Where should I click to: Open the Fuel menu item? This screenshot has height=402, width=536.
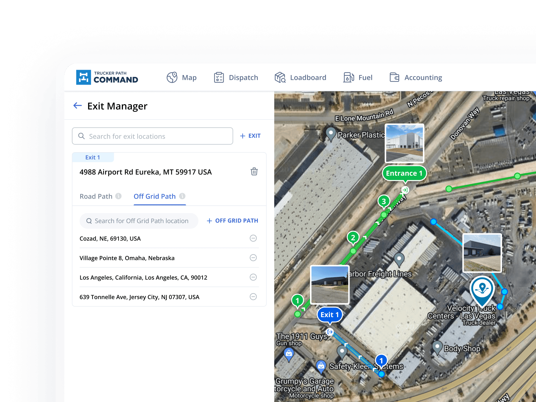tap(365, 77)
